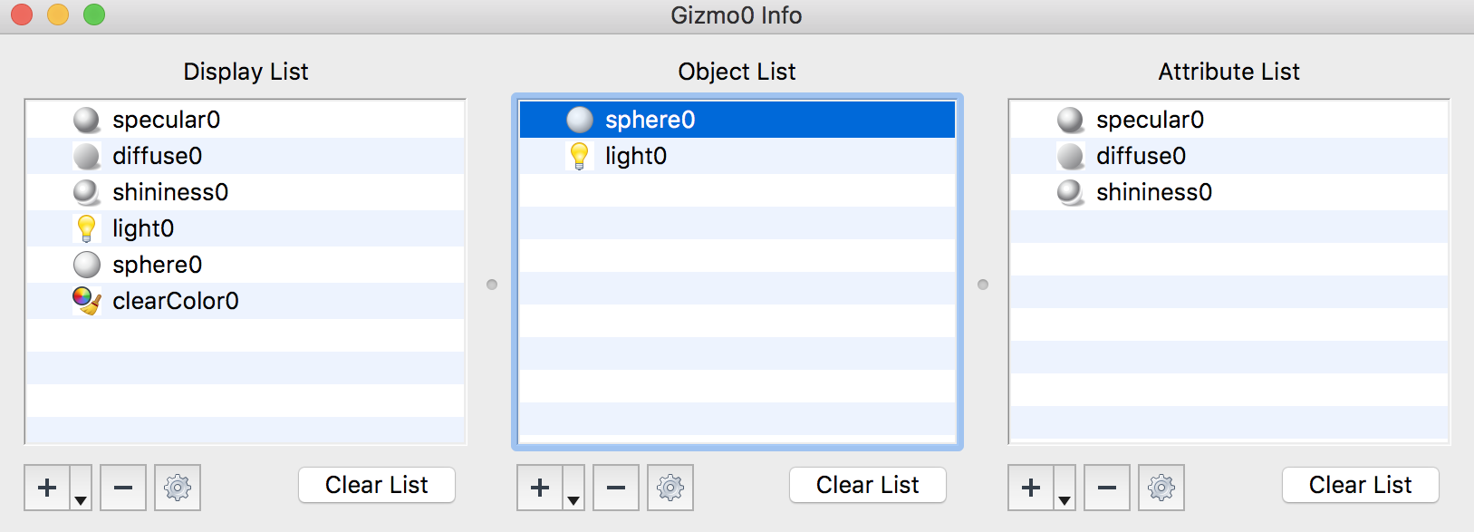Click the shininess0 sphere icon in Attribute List
This screenshot has width=1474, height=532.
coord(1071,192)
